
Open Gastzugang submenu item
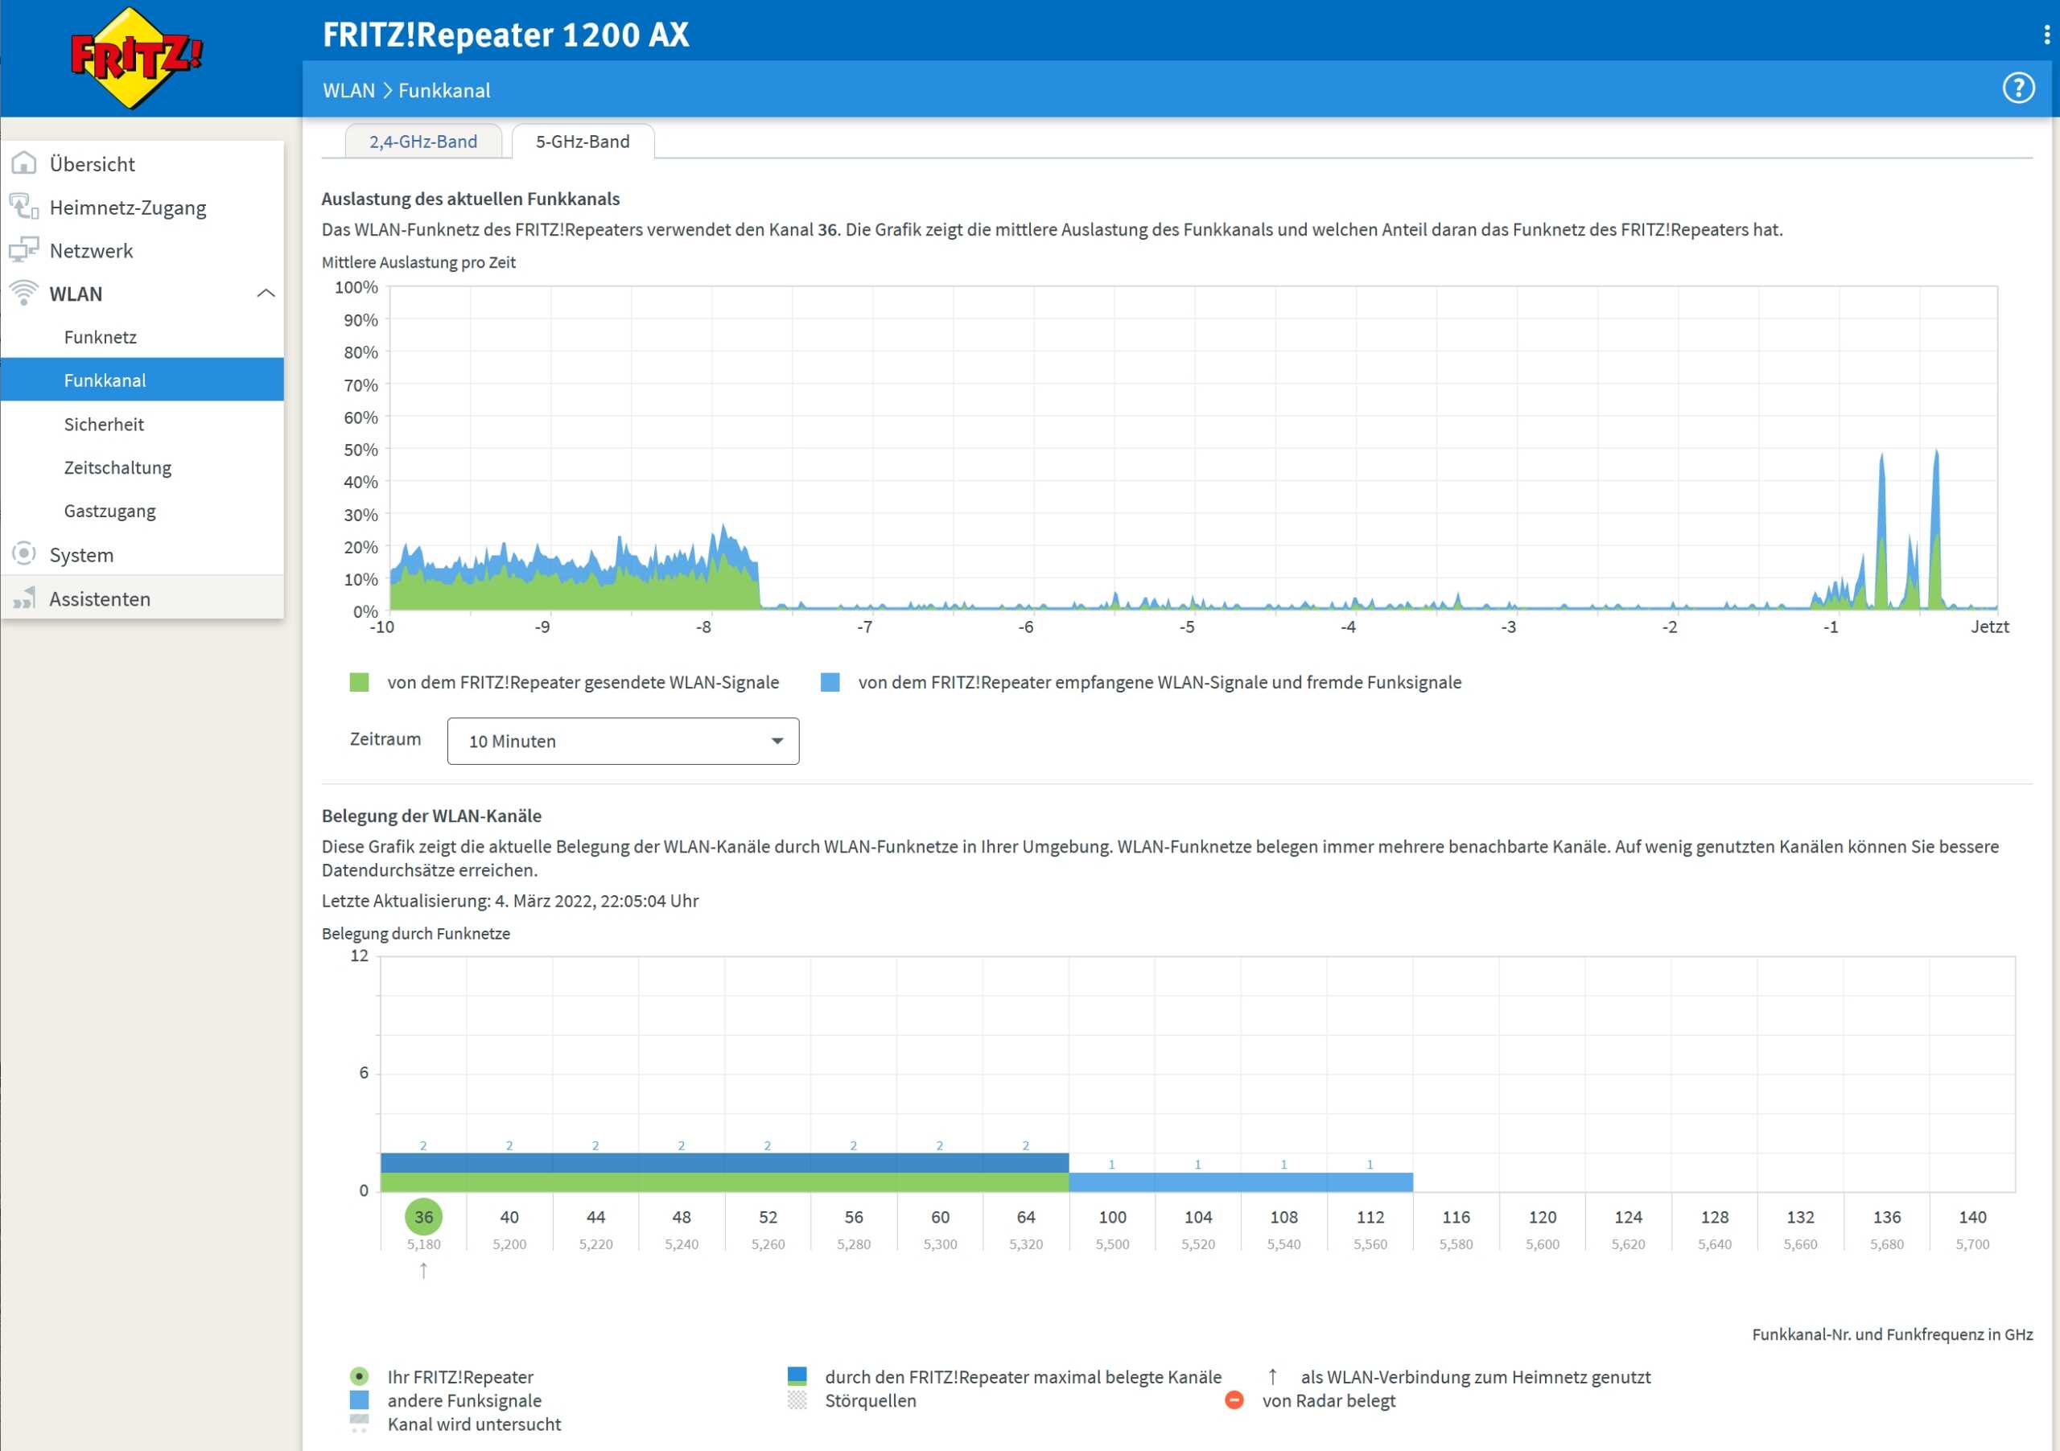(142, 510)
